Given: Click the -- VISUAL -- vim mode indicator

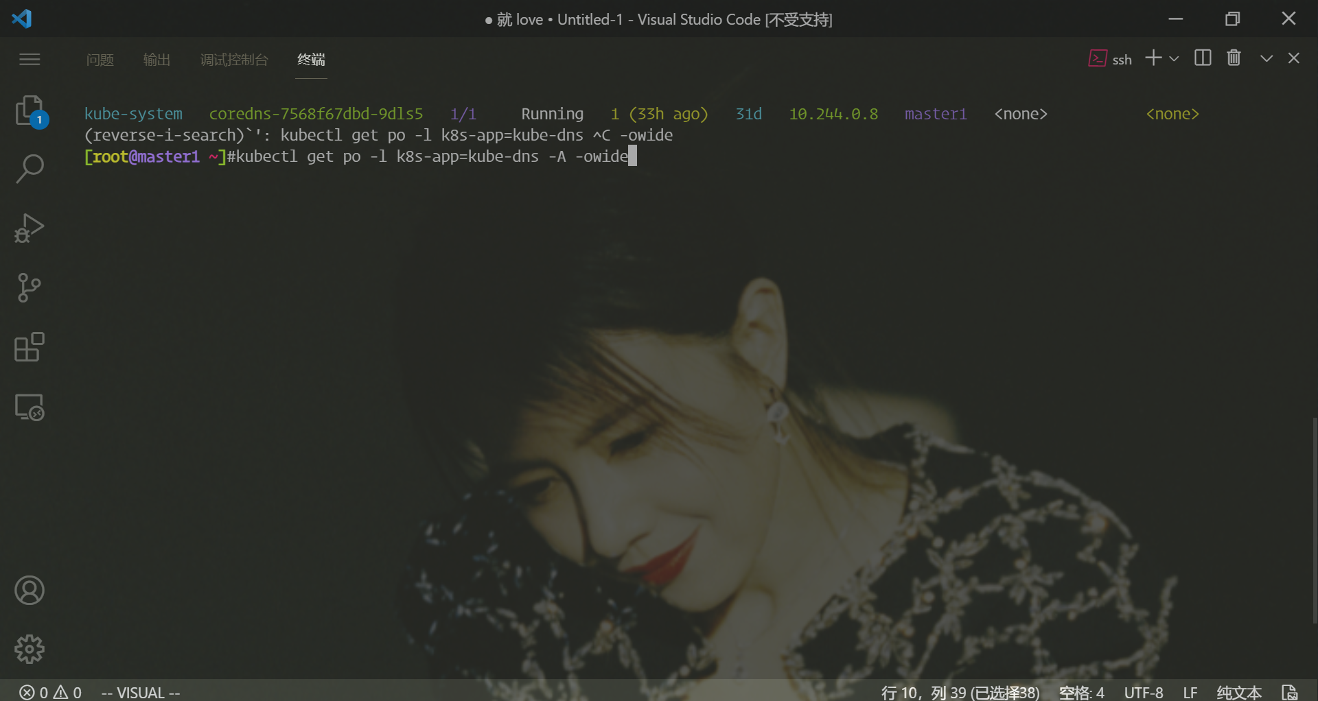Looking at the screenshot, I should pyautogui.click(x=141, y=693).
